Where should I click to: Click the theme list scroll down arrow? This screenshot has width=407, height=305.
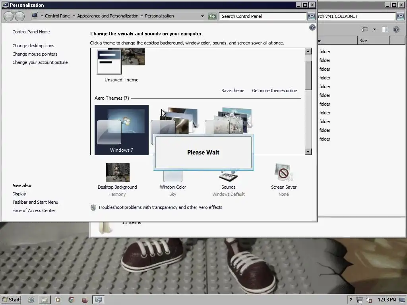click(x=308, y=152)
